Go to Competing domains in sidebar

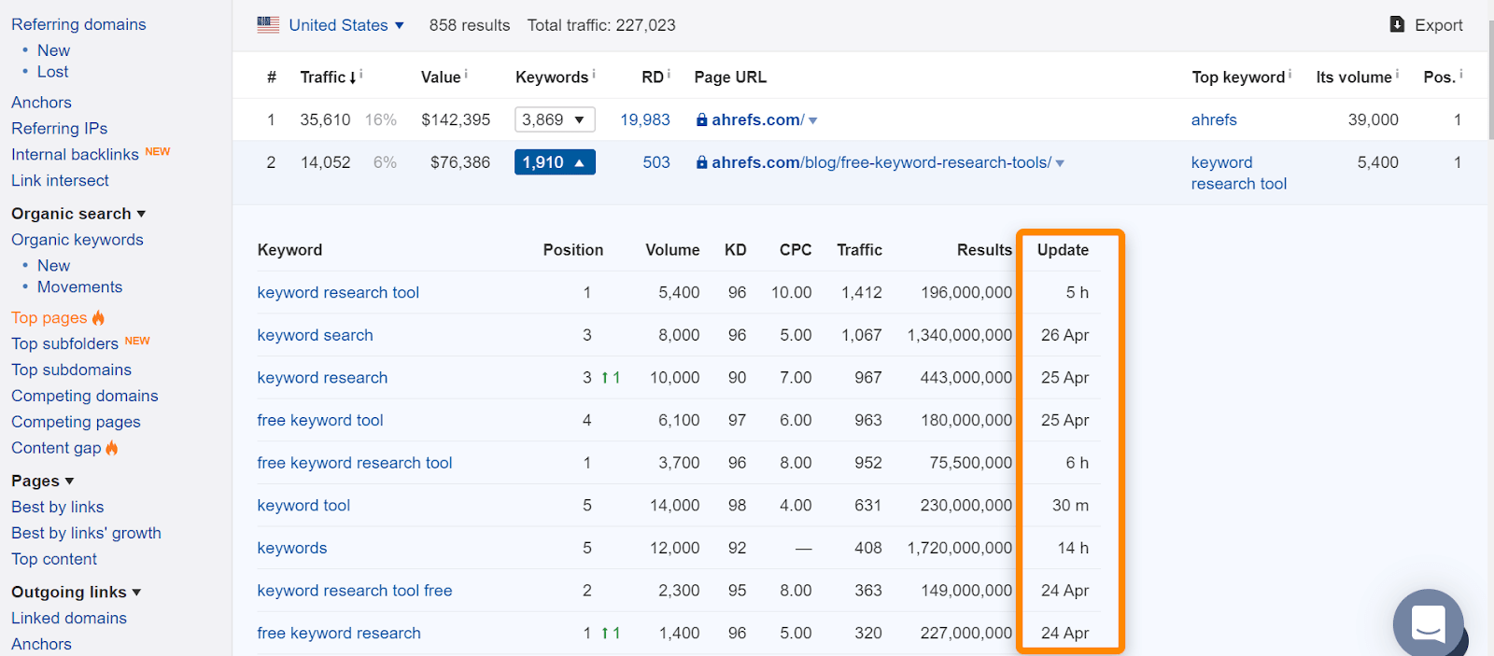[85, 396]
